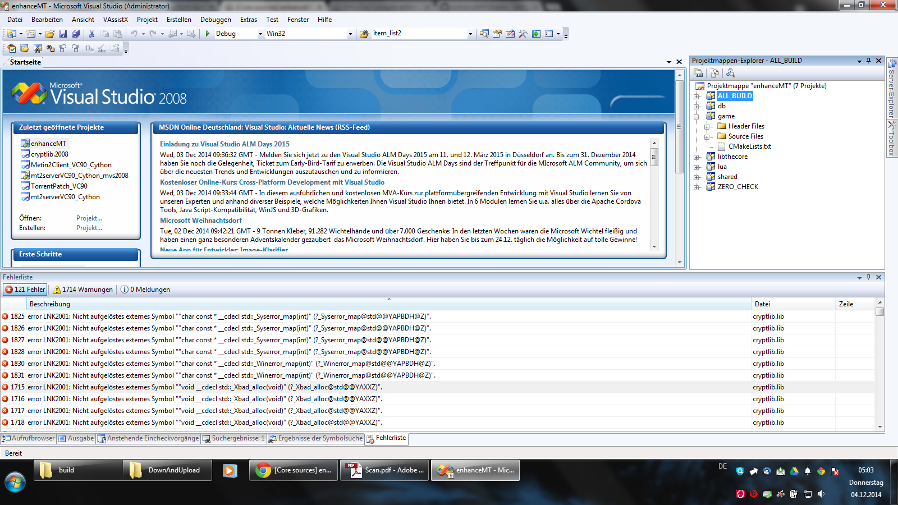Switch to the Aufrufbrowser tab
The height and width of the screenshot is (505, 898).
point(29,438)
